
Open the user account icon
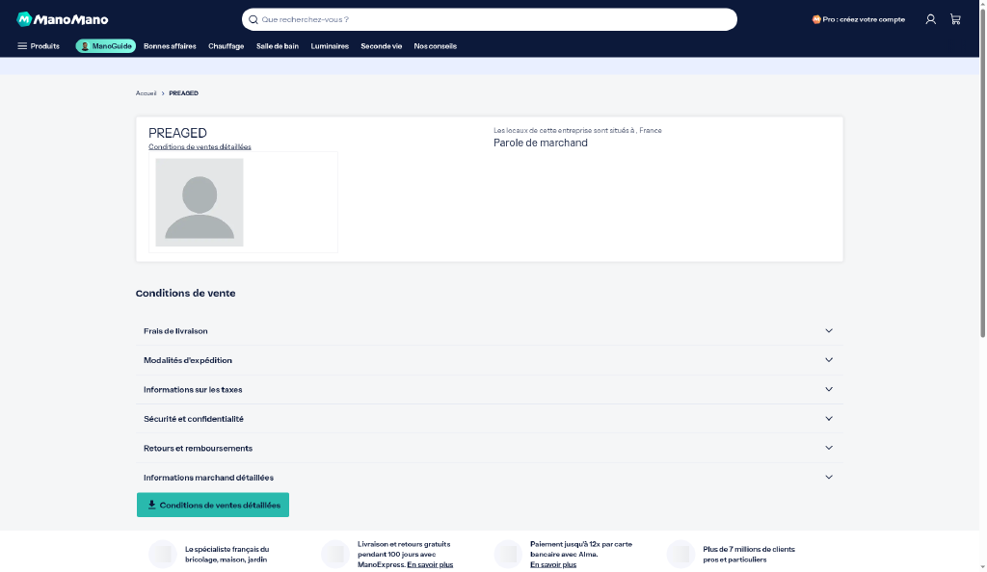point(930,19)
